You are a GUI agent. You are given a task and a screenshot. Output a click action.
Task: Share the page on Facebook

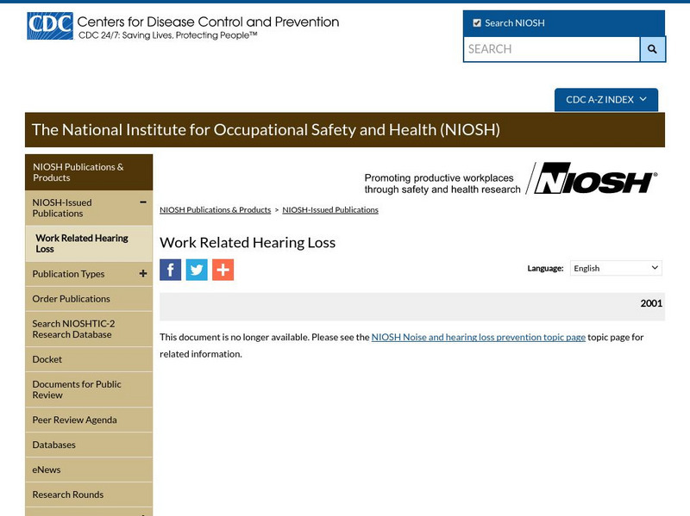point(170,269)
